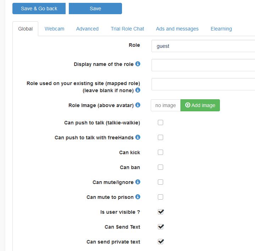Open the Advanced tab
The width and height of the screenshot is (255, 251).
click(x=87, y=29)
